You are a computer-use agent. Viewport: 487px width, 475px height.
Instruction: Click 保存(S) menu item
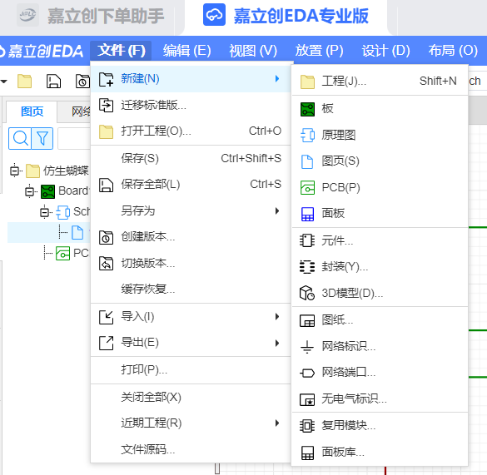(191, 158)
